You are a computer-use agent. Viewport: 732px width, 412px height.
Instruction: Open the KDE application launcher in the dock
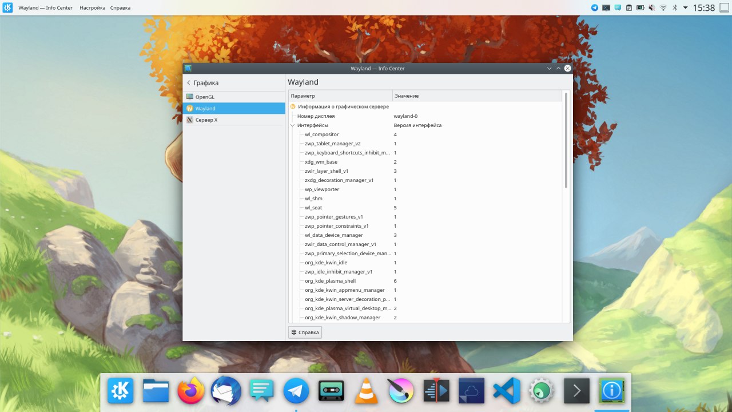point(121,391)
